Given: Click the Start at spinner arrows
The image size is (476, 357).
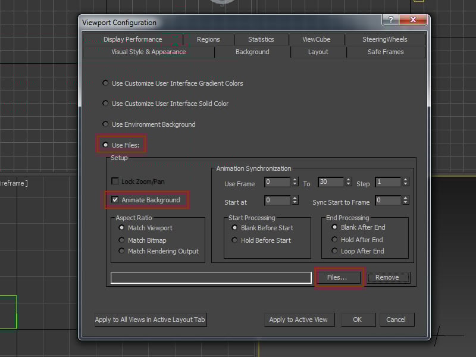Looking at the screenshot, I should point(295,200).
